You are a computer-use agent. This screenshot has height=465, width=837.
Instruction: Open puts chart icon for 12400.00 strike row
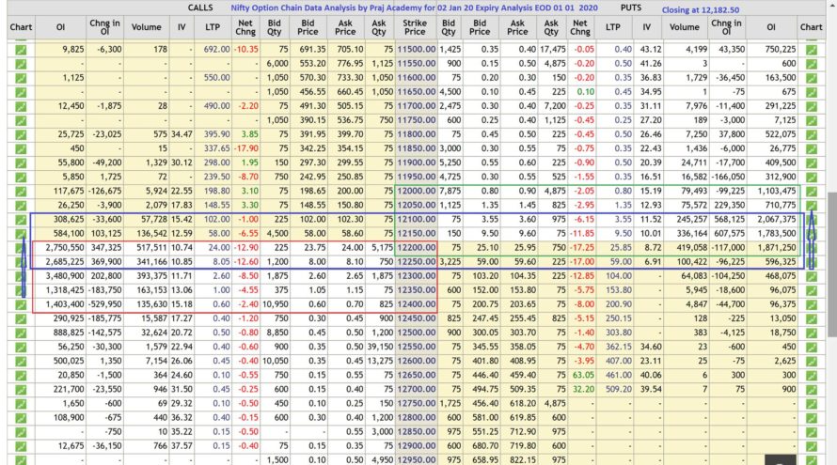pyautogui.click(x=812, y=304)
